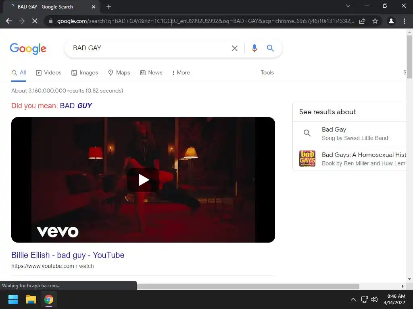Click the magnifier icon beside Bad Gay song
The image size is (413, 309).
(307, 133)
